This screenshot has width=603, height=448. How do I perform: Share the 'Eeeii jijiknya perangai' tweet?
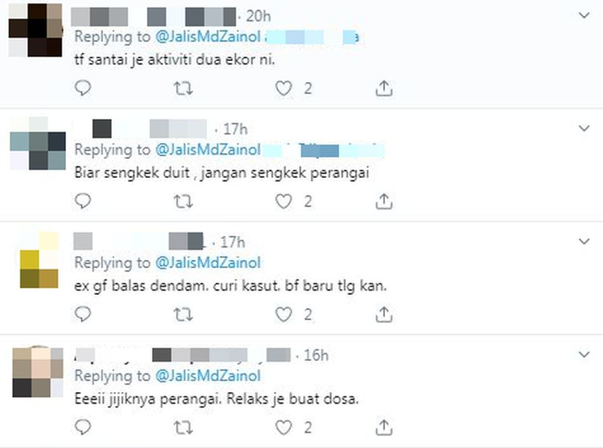tap(384, 427)
